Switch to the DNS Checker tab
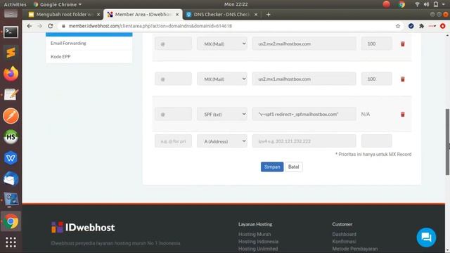The height and width of the screenshot is (253, 450). coord(221,14)
